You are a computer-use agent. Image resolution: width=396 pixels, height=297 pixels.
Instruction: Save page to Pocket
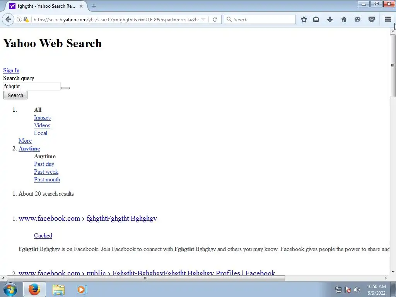(372, 19)
